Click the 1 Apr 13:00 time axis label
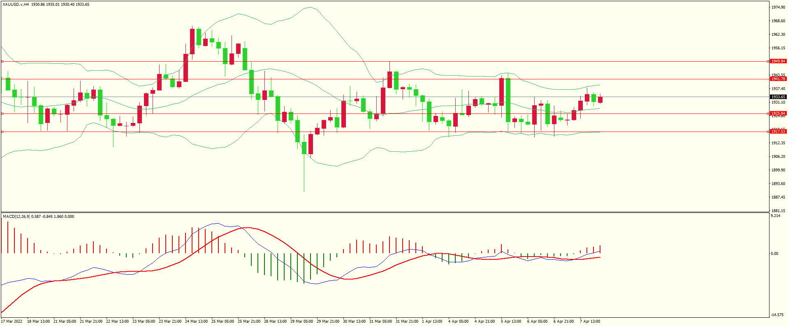This screenshot has width=788, height=326. 432,321
